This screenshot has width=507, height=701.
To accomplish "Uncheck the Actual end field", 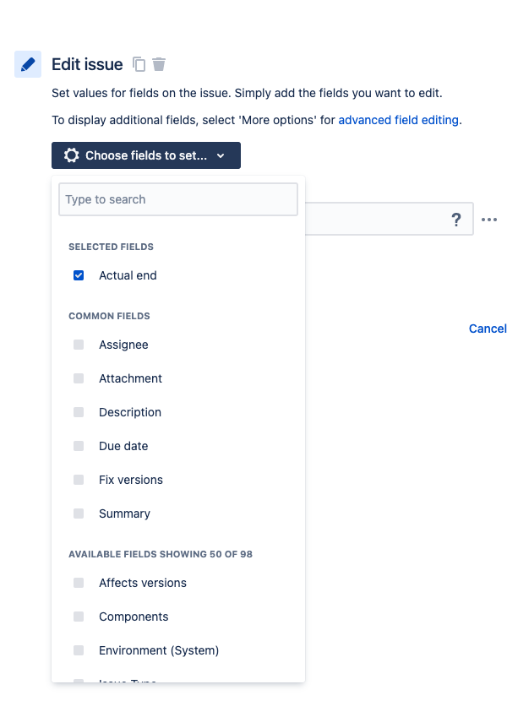I will [79, 275].
